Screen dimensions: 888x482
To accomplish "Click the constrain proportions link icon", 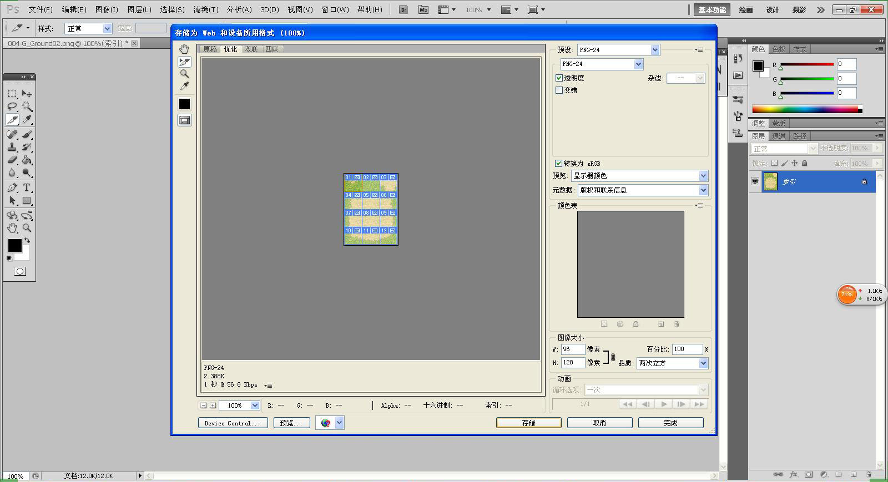I will tap(613, 357).
